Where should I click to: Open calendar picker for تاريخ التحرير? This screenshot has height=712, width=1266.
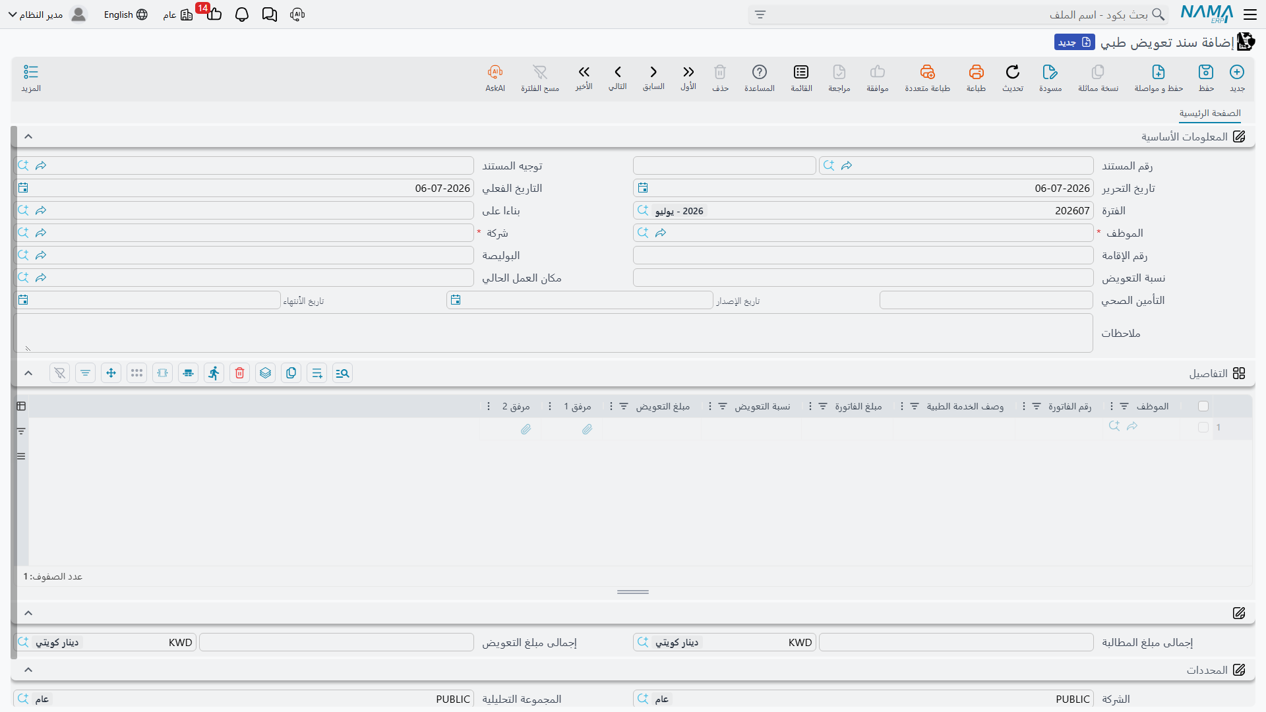[643, 188]
